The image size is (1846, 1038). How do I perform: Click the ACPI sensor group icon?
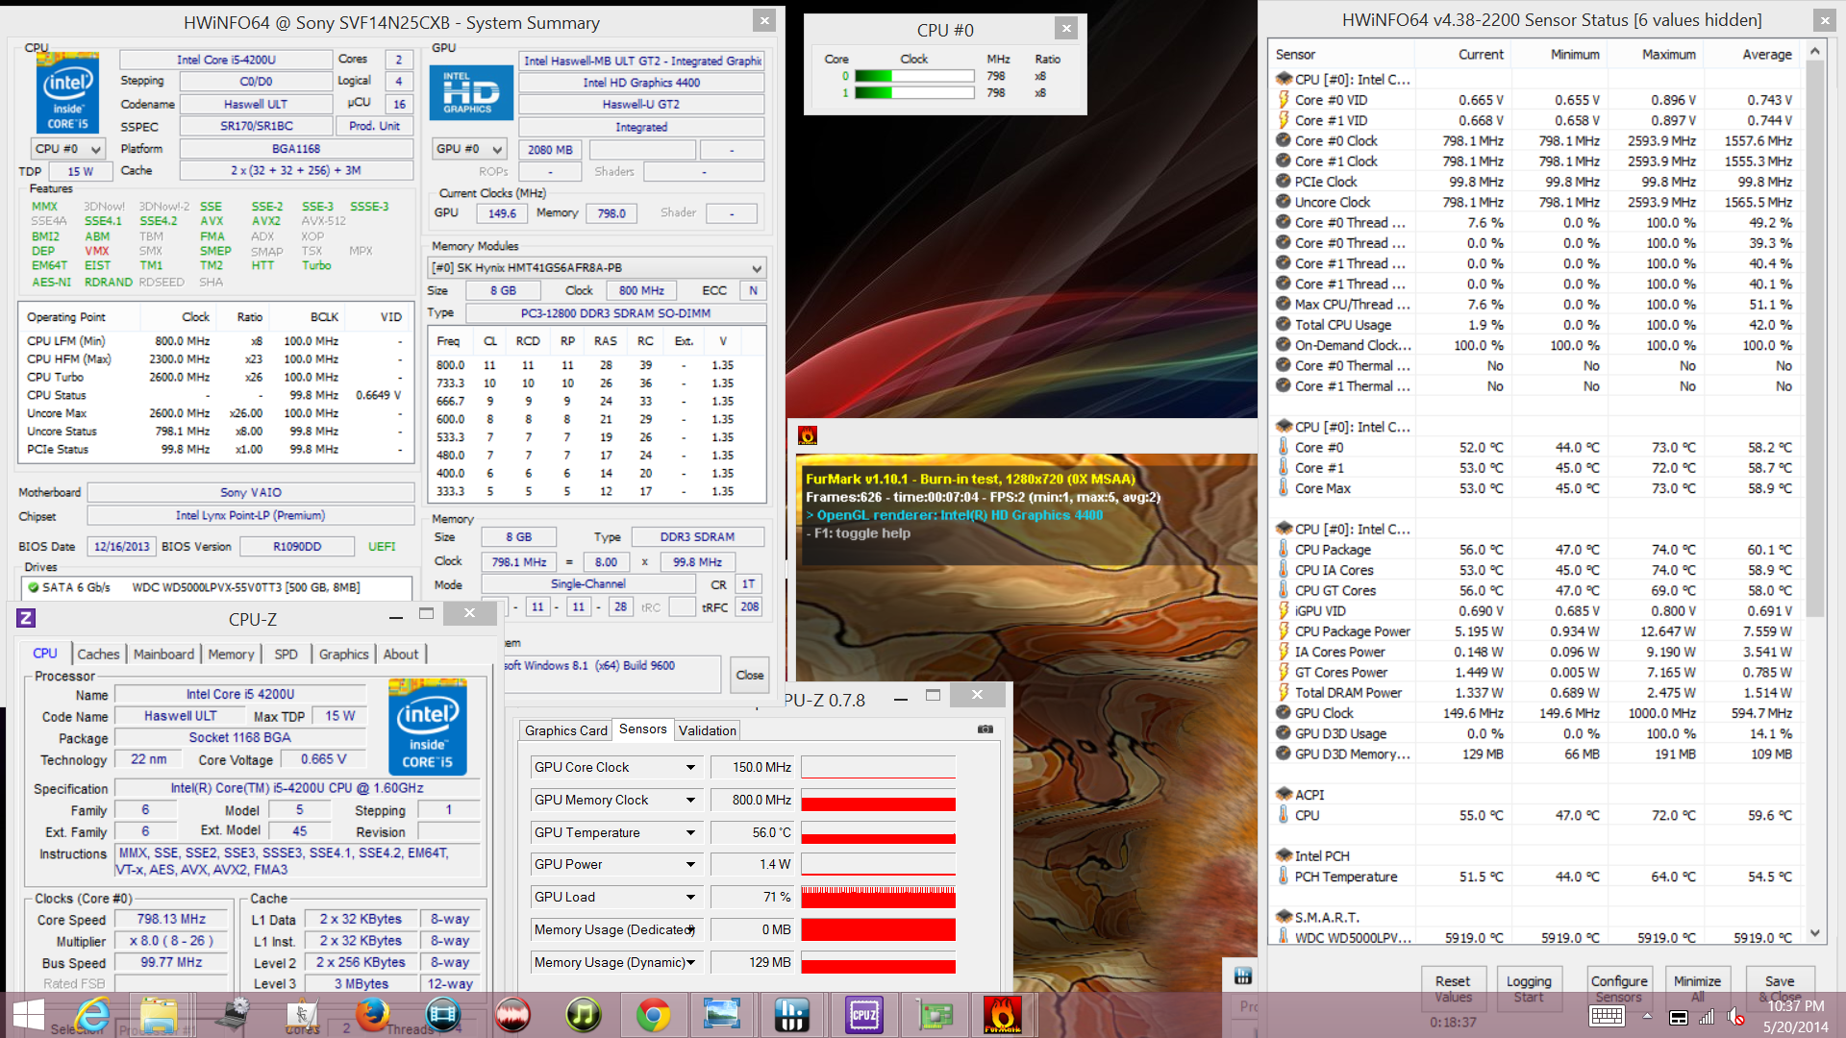pyautogui.click(x=1284, y=795)
